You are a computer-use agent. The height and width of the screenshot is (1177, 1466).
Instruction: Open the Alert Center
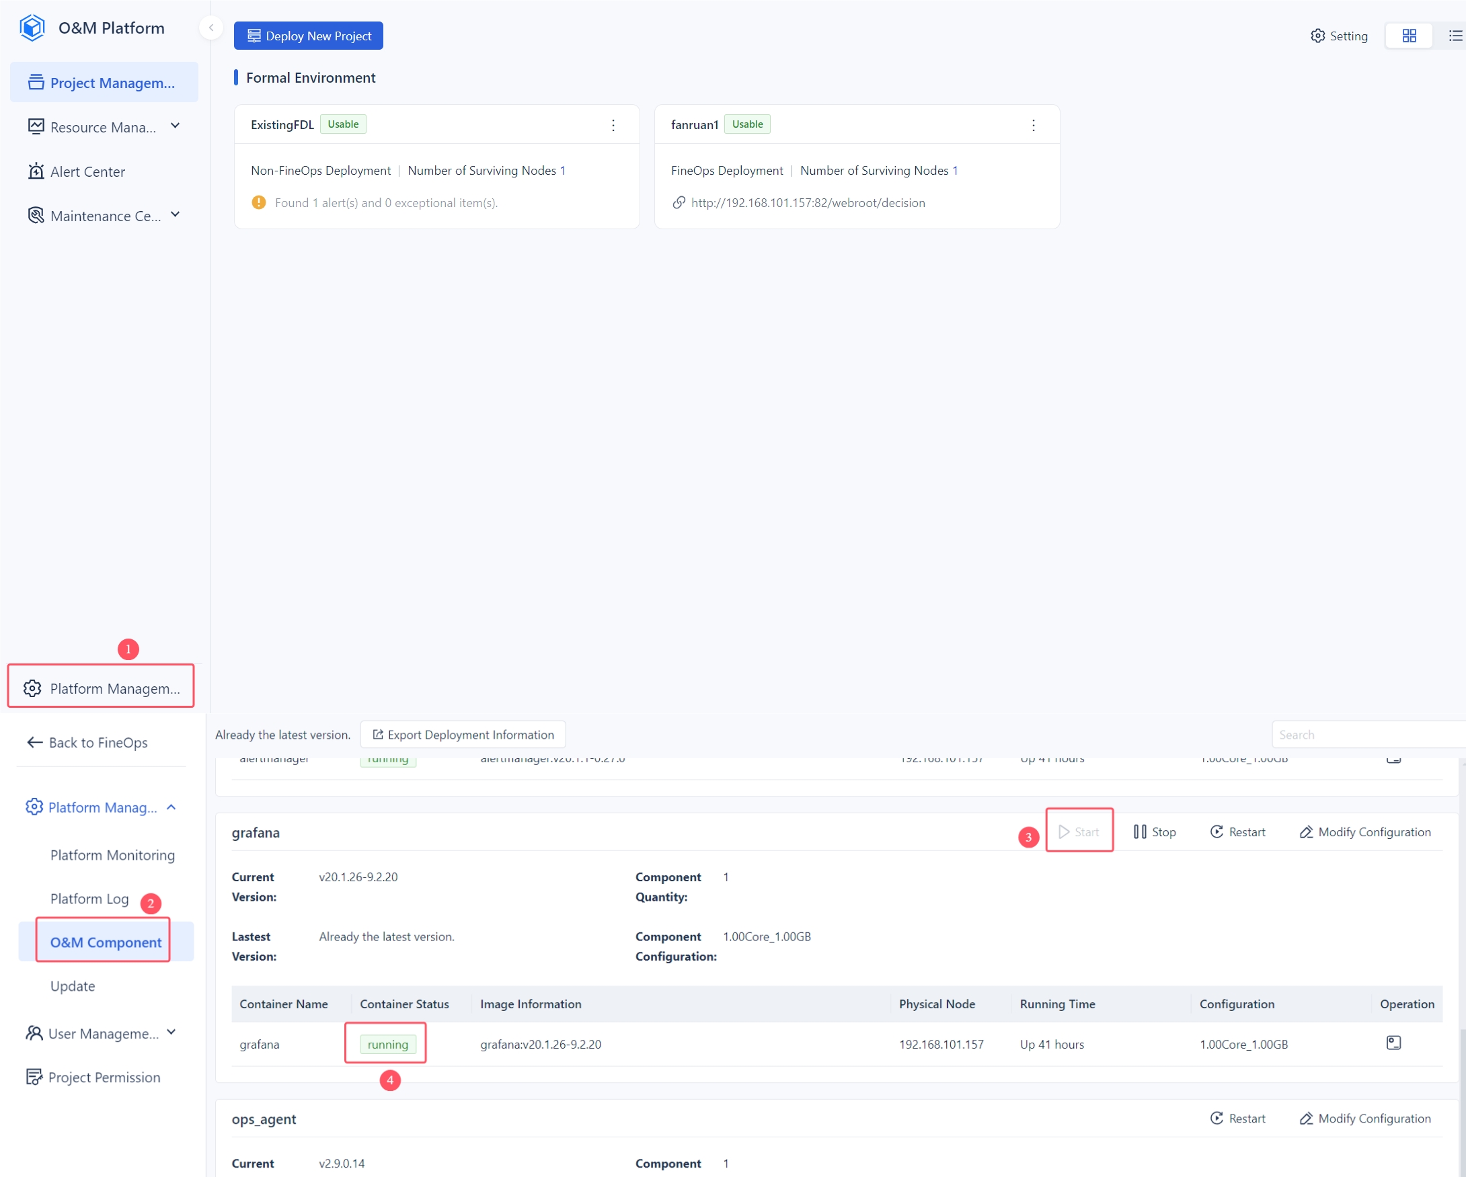click(x=87, y=171)
